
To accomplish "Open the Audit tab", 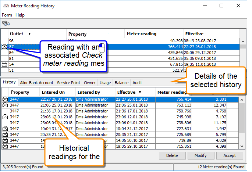I will tap(137, 83).
